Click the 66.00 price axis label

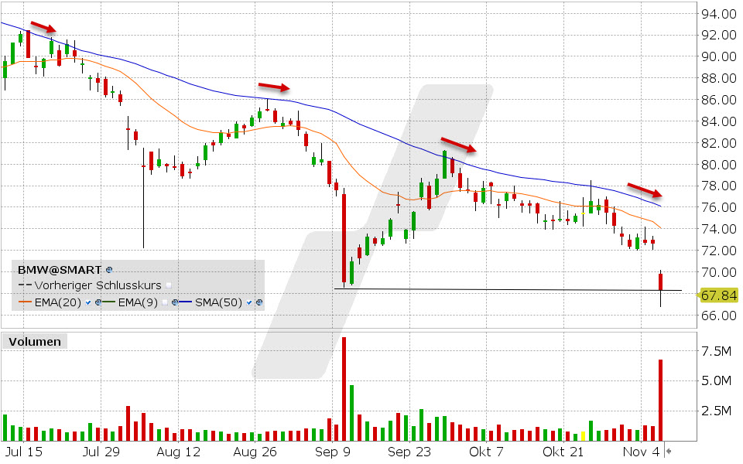click(x=719, y=316)
